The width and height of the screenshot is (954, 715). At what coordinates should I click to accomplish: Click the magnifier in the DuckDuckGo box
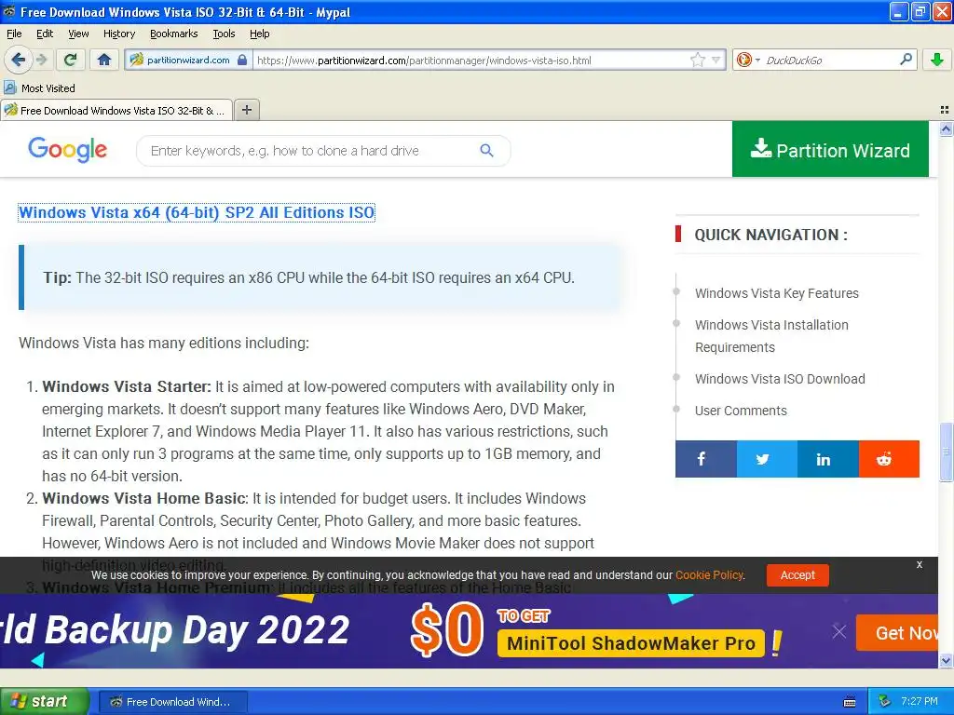(906, 60)
